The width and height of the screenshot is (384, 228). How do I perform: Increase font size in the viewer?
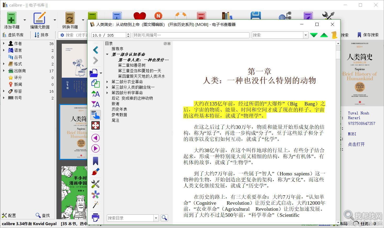click(x=96, y=94)
